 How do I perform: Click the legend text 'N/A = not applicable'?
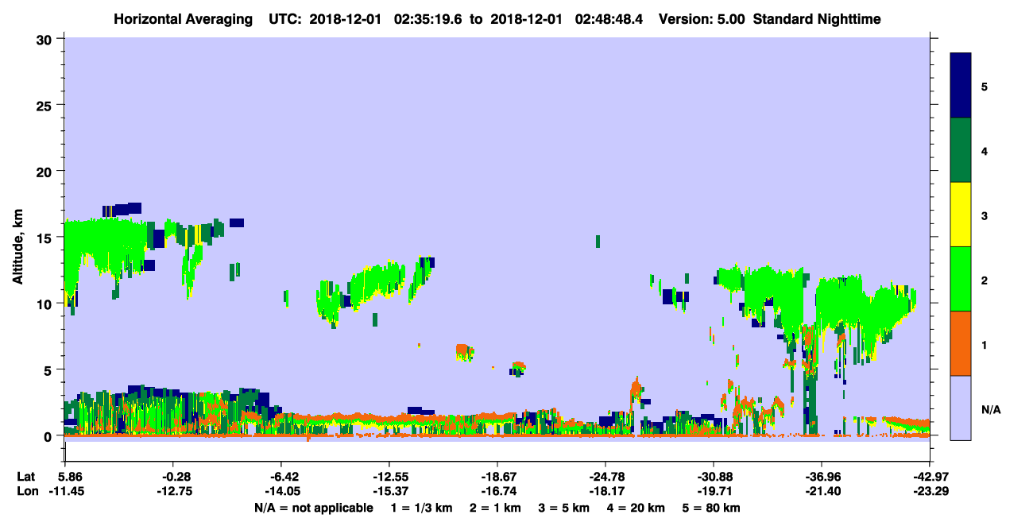click(313, 508)
